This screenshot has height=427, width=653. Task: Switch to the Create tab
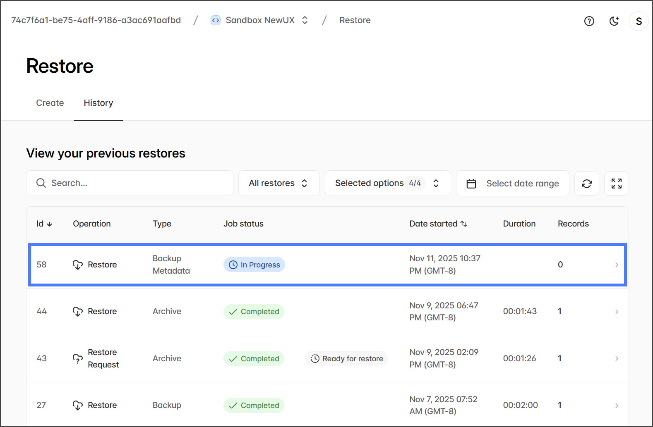coord(50,103)
